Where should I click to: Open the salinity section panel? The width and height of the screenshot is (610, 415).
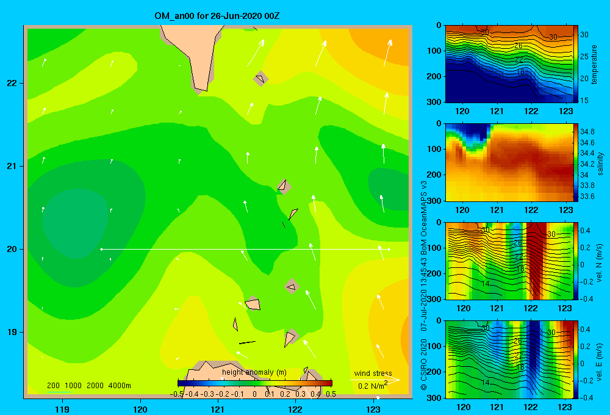509,162
